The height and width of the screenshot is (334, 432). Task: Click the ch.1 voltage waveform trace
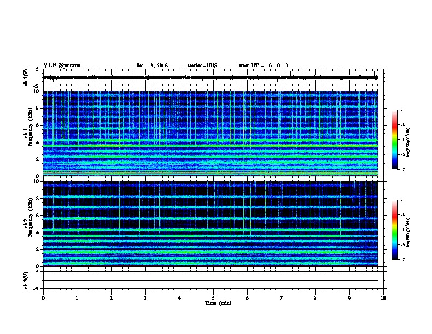pyautogui.click(x=211, y=77)
